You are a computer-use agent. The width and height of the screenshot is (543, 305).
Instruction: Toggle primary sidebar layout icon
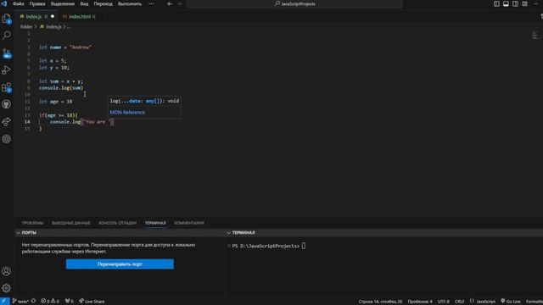click(x=496, y=3)
